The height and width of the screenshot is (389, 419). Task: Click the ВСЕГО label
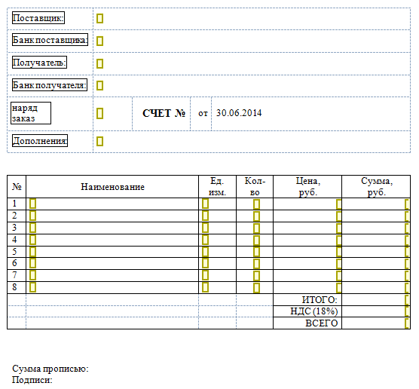coord(322,323)
